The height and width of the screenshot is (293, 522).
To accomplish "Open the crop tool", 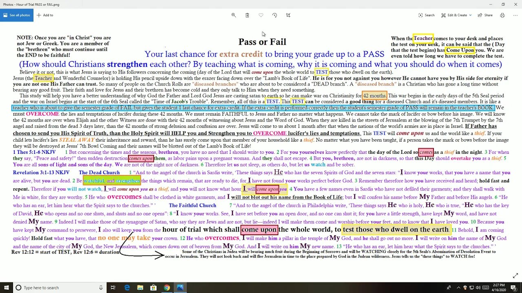I will [x=288, y=15].
